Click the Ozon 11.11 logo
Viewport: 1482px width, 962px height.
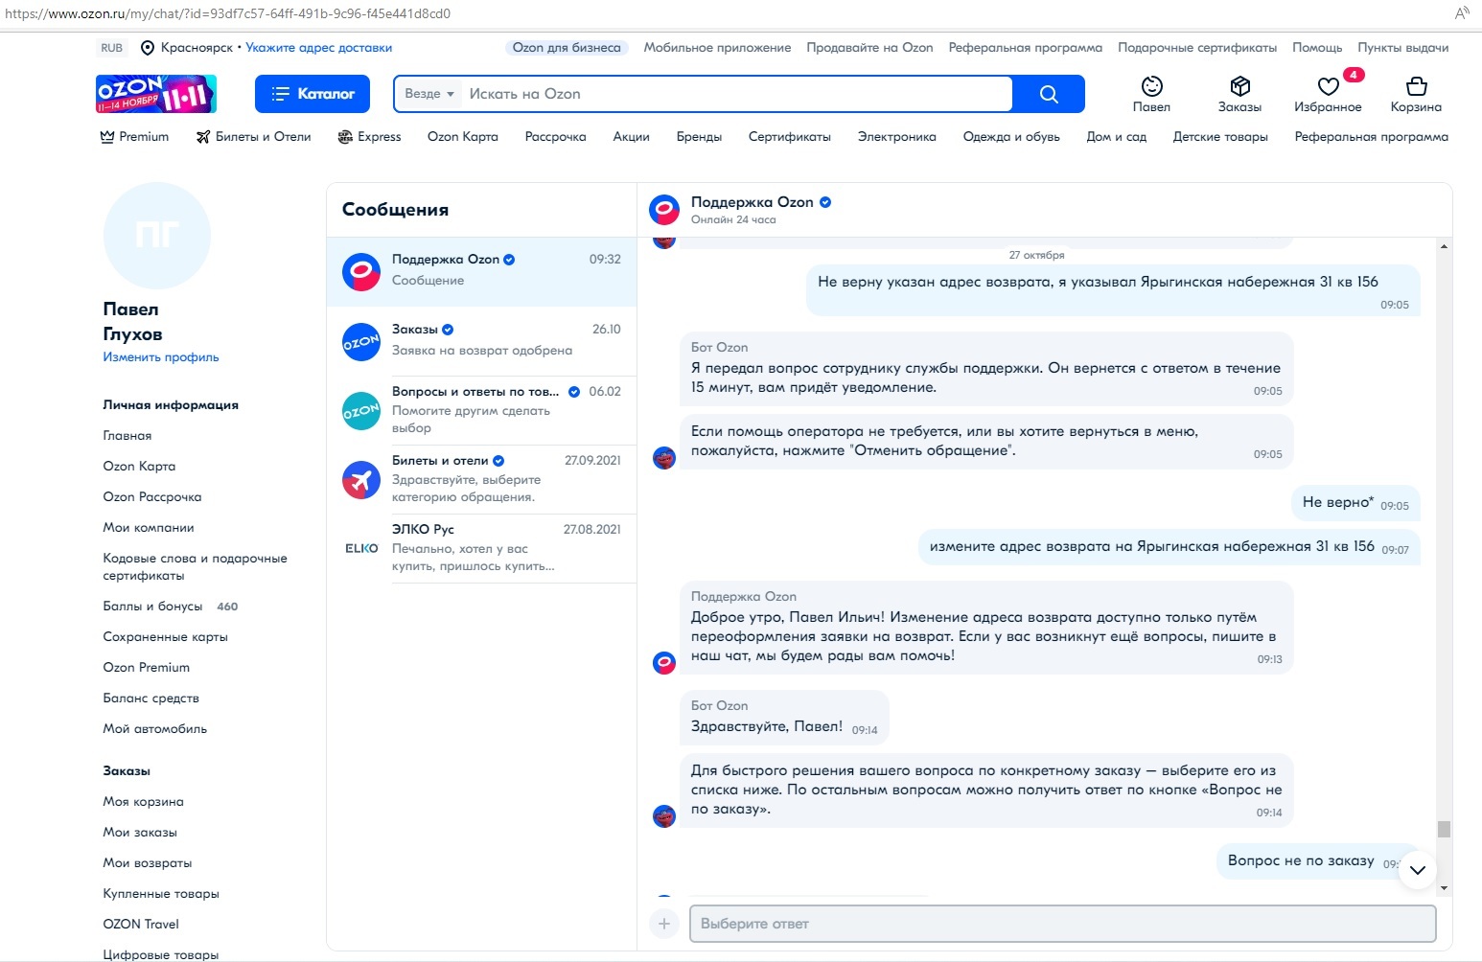click(x=156, y=94)
